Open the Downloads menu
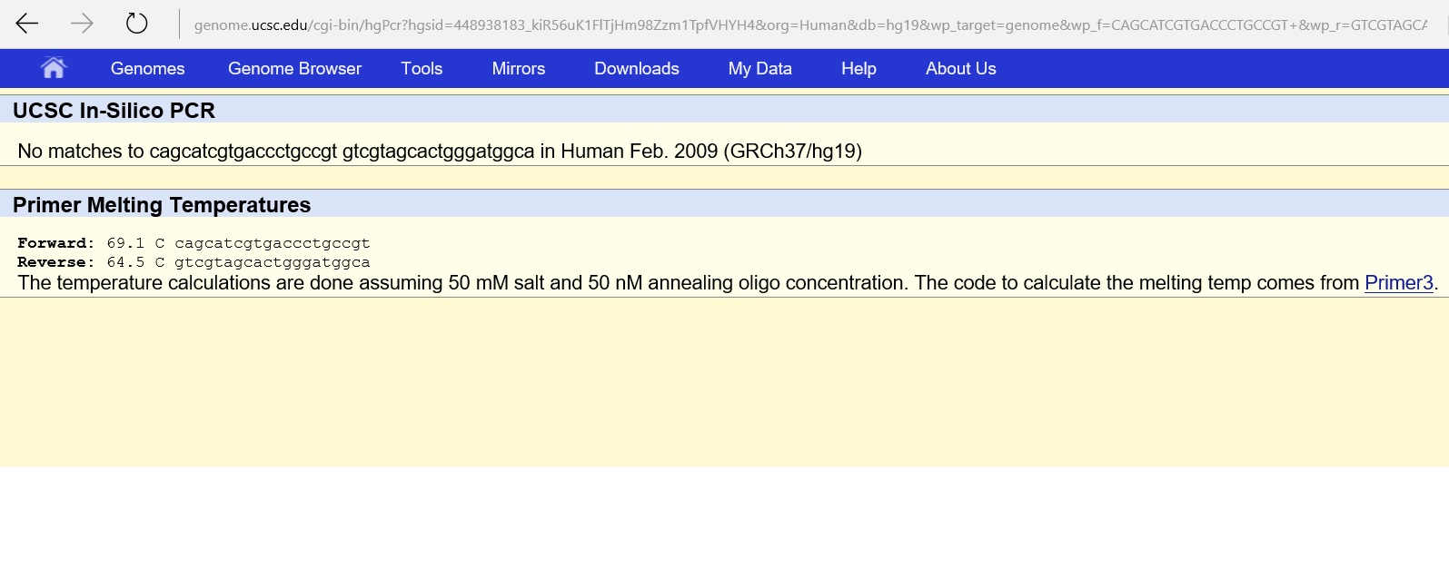 (636, 69)
